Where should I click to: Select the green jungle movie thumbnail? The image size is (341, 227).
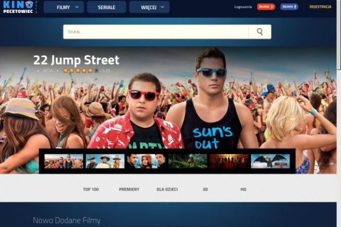(187, 161)
